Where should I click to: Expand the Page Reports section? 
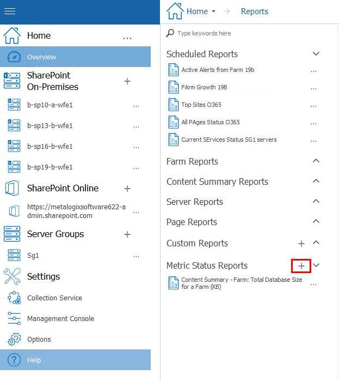(x=316, y=221)
